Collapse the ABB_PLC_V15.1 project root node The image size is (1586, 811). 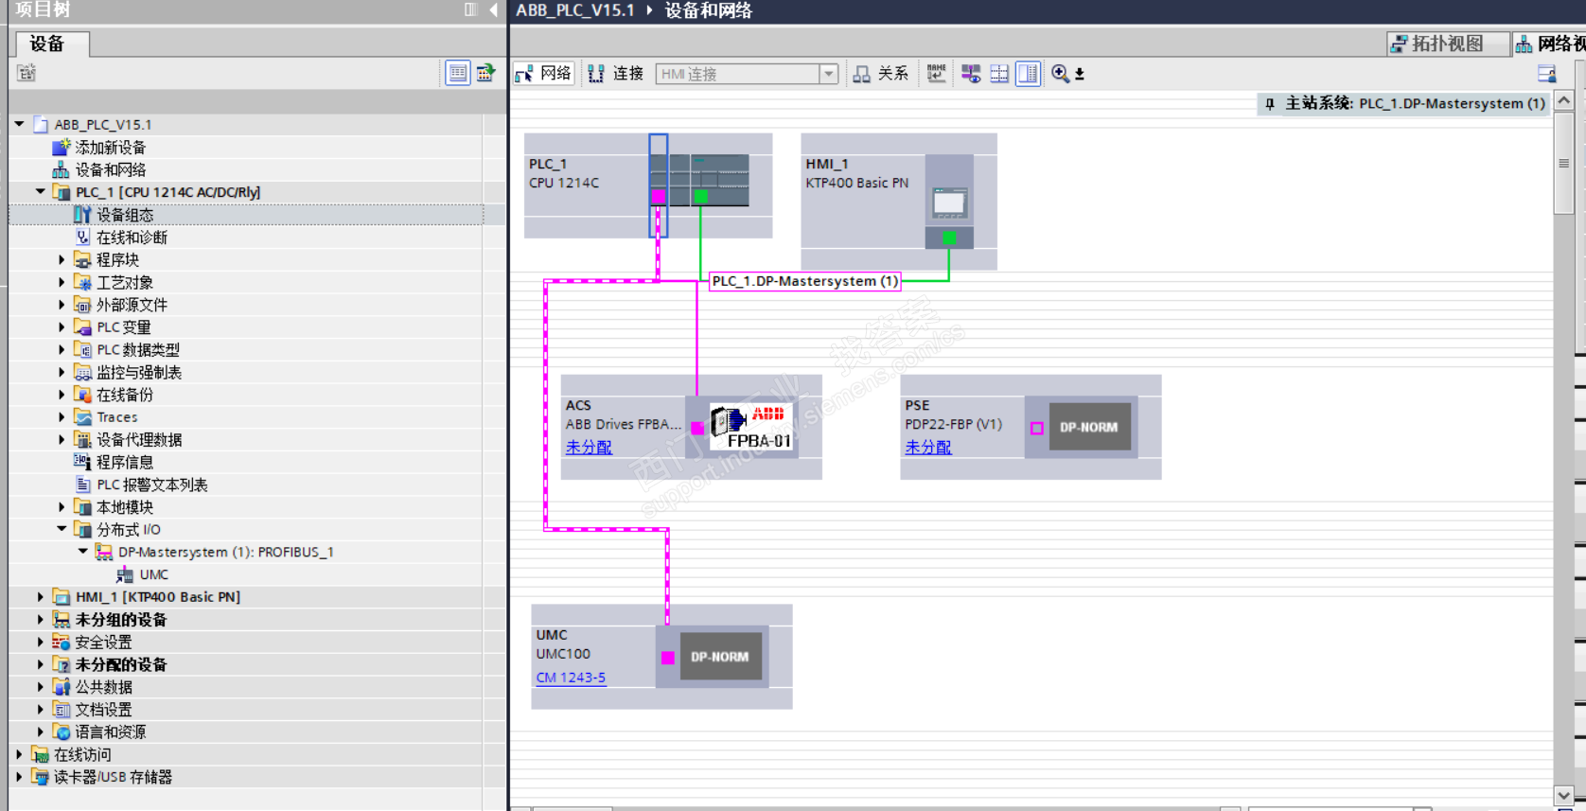[19, 124]
